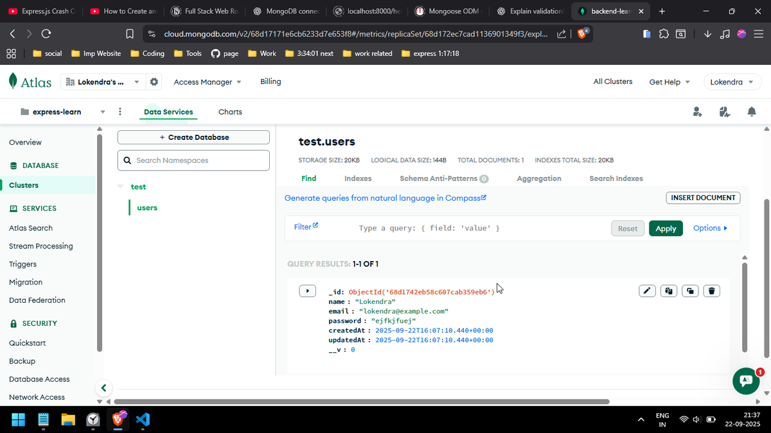Open Brave Shields icon
This screenshot has height=433, width=771.
(582, 33)
